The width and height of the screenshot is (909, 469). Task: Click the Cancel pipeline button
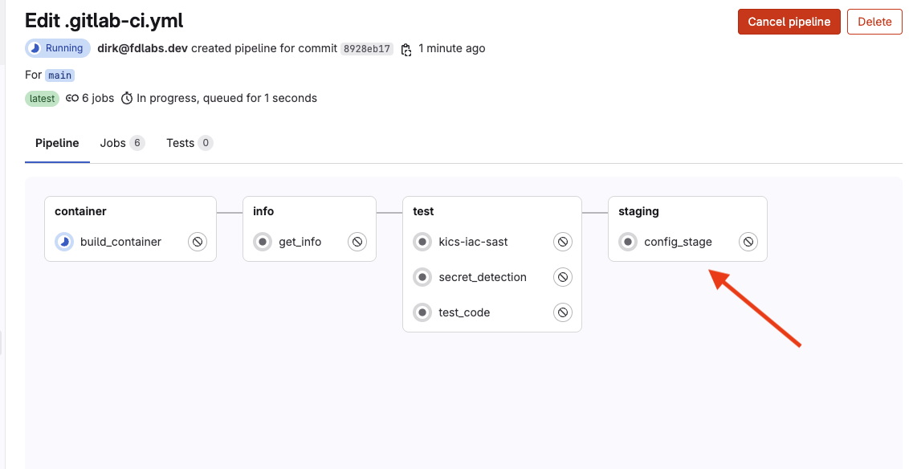[789, 22]
